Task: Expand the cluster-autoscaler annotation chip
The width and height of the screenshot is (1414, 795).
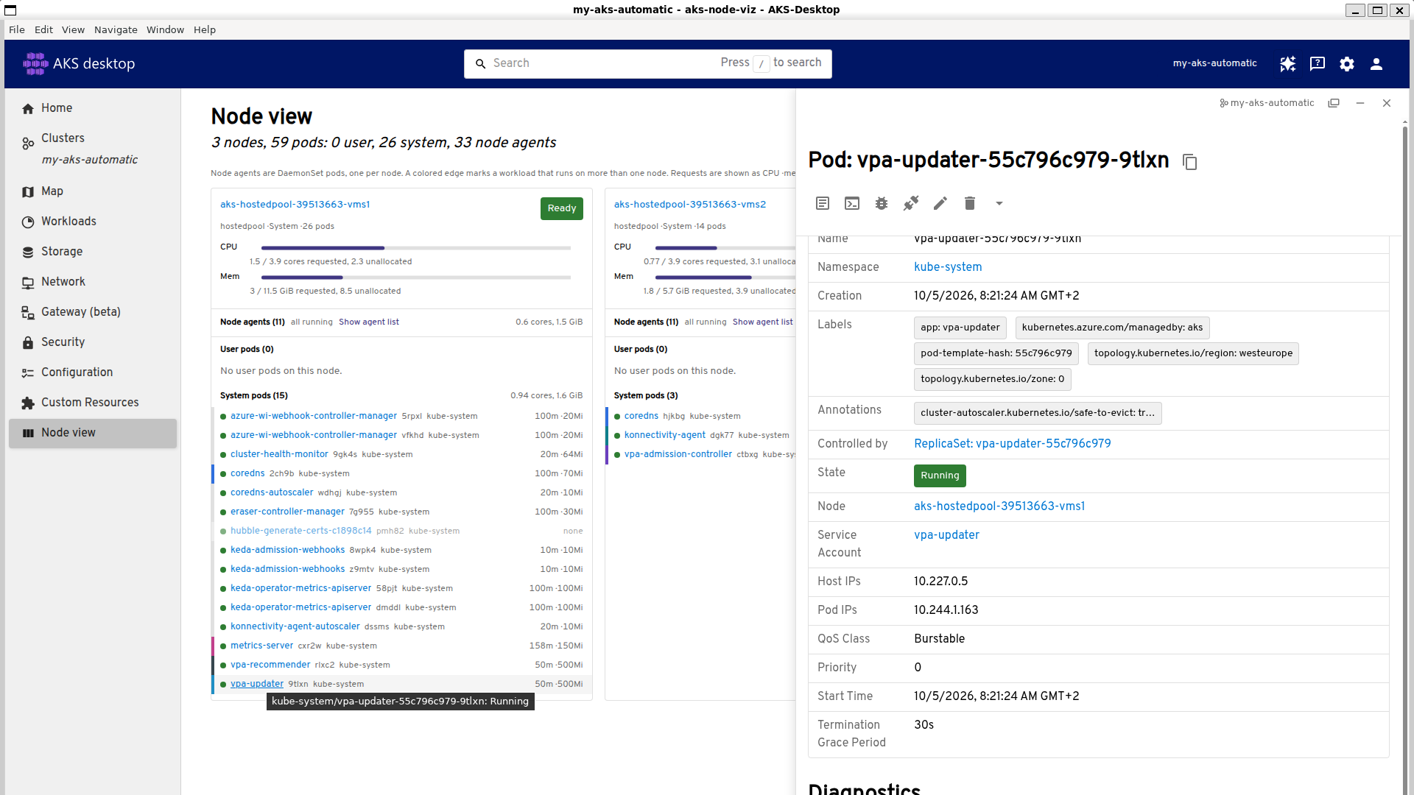Action: (1038, 413)
